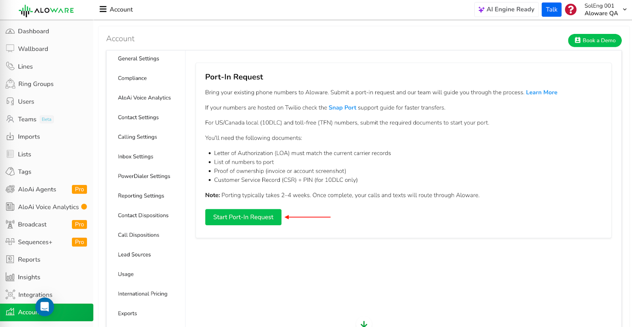Open Reporting Settings tab
Image resolution: width=632 pixels, height=327 pixels.
click(141, 196)
